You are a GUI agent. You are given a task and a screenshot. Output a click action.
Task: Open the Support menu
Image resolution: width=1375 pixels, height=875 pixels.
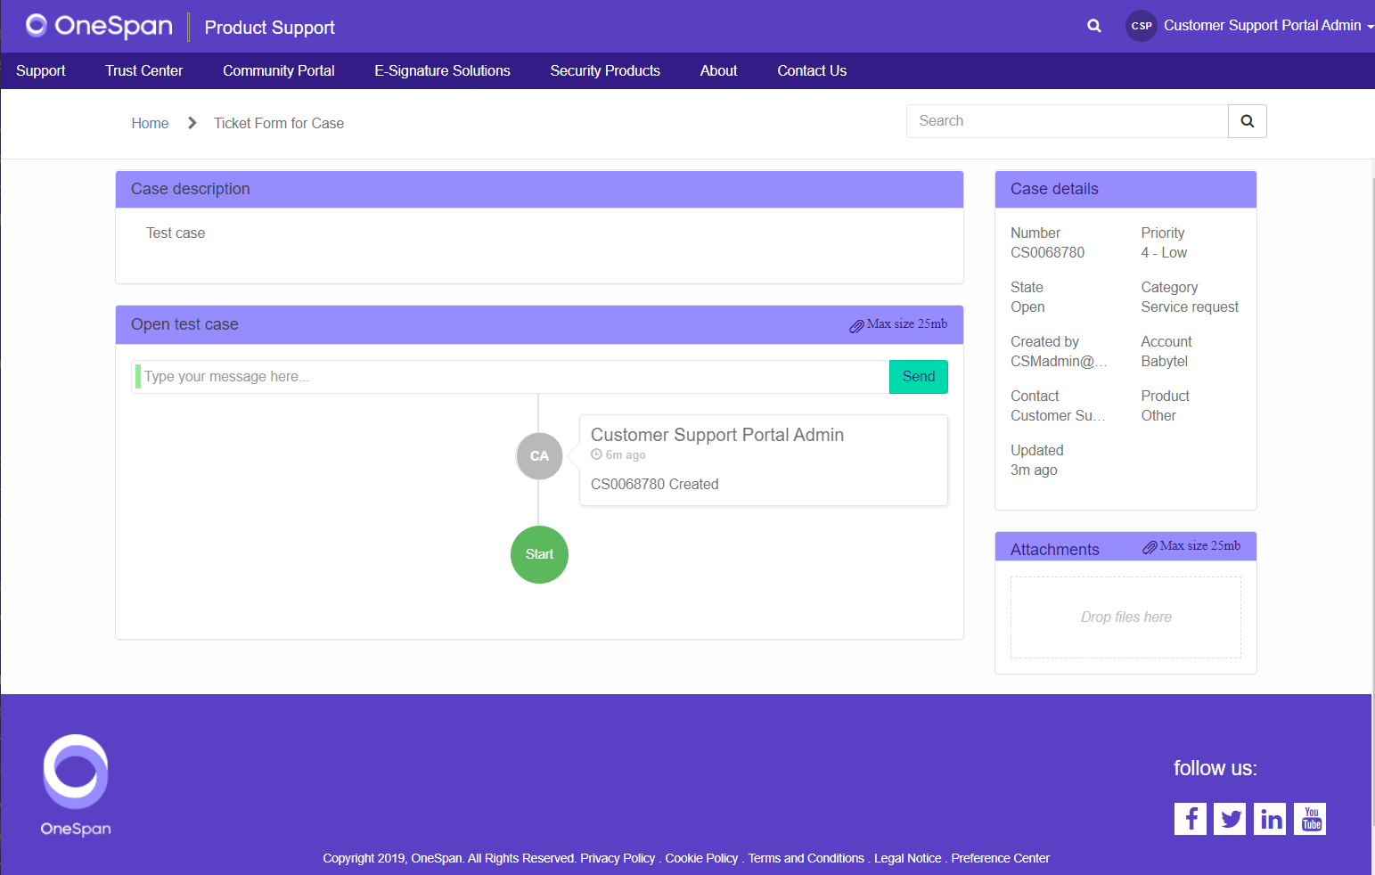[40, 70]
